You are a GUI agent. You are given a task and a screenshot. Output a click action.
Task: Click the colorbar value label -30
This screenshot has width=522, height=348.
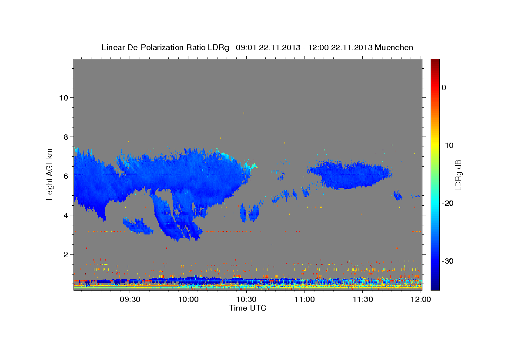click(448, 261)
